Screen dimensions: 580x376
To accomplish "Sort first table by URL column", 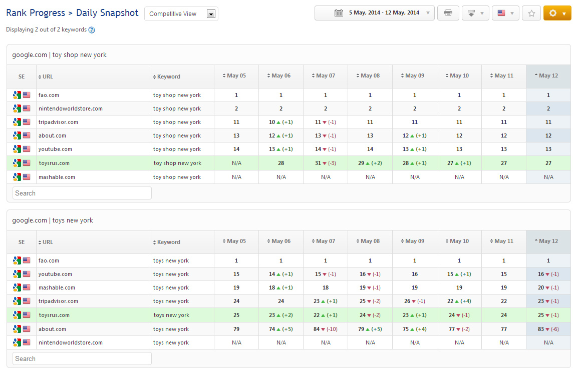I will pyautogui.click(x=47, y=76).
